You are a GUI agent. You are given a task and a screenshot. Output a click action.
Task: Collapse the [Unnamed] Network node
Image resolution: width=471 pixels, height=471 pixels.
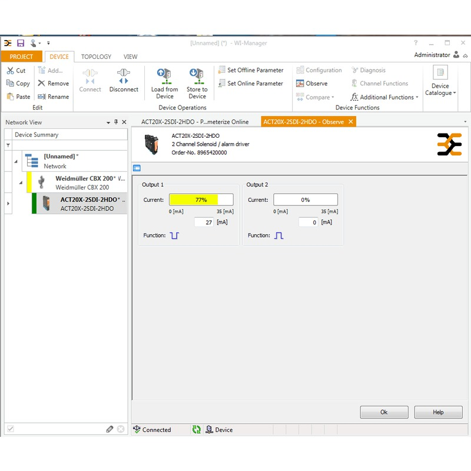16,161
